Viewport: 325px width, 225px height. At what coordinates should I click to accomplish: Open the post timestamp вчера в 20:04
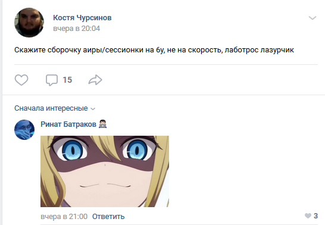coord(76,29)
